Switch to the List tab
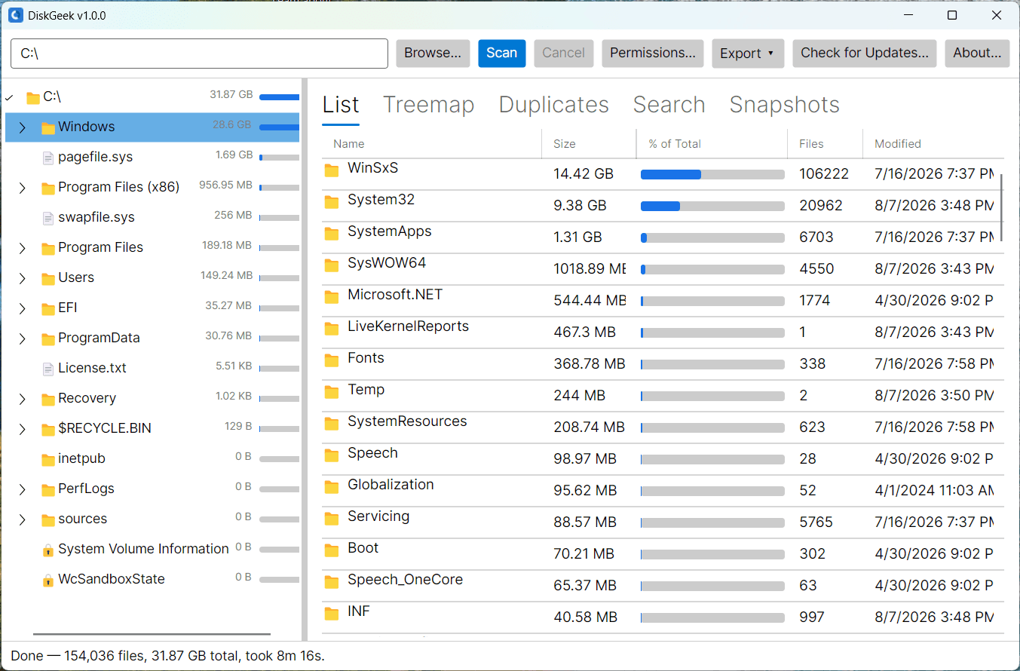Screen dimensions: 1020x671 (x=341, y=105)
